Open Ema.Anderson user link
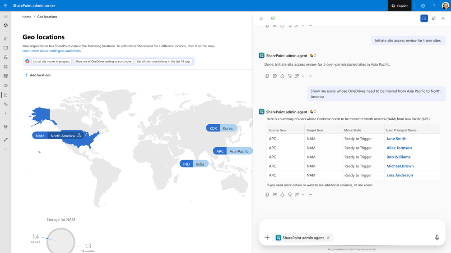Image resolution: width=451 pixels, height=253 pixels. coord(400,175)
